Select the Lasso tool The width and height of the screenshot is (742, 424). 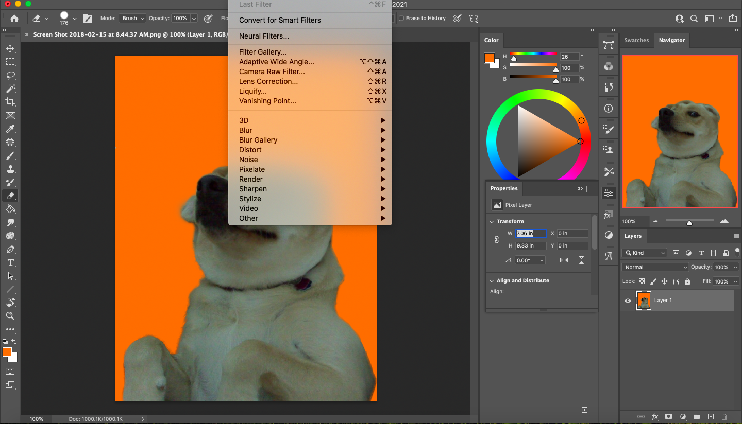[10, 75]
